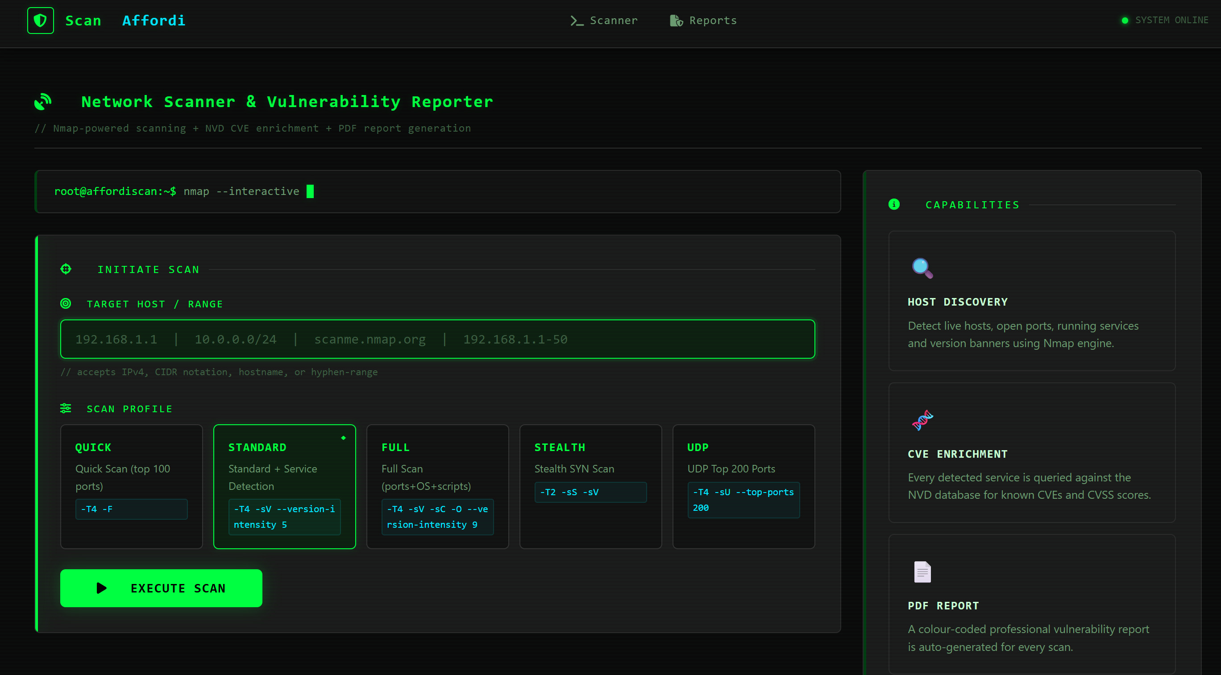The image size is (1221, 675).
Task: Switch to the Scanner navigation tab
Action: (x=604, y=21)
